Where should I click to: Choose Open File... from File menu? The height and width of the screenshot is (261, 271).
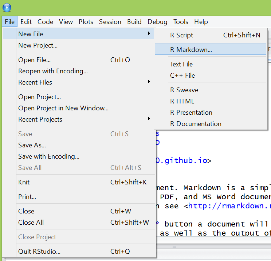78,60
